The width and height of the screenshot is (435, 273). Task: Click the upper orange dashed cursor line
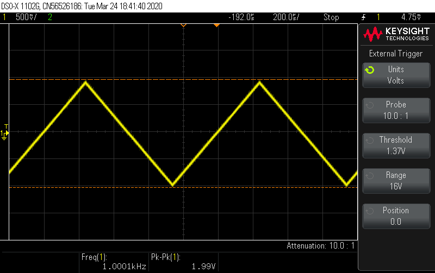[183, 79]
